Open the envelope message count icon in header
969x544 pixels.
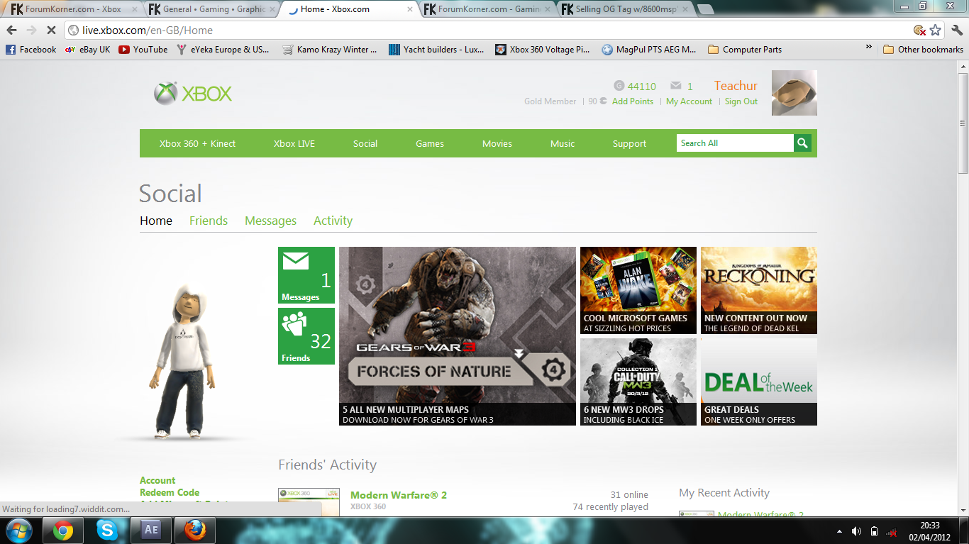(x=675, y=86)
